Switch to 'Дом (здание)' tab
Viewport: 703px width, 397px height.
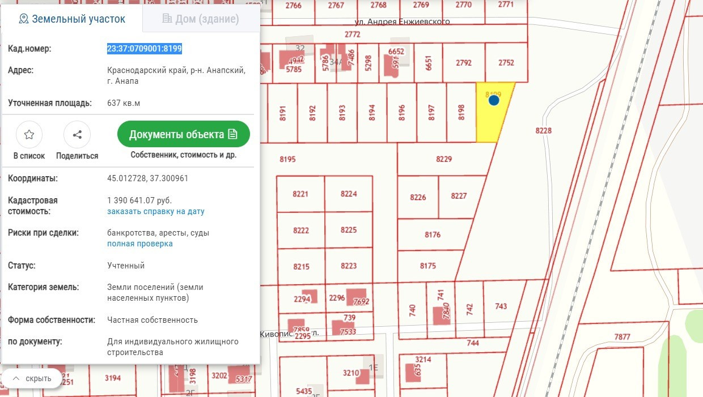[201, 19]
